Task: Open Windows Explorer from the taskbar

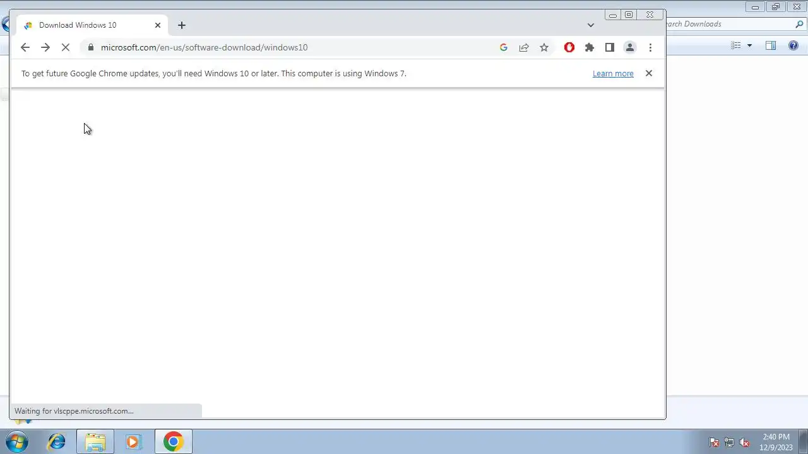Action: point(95,442)
